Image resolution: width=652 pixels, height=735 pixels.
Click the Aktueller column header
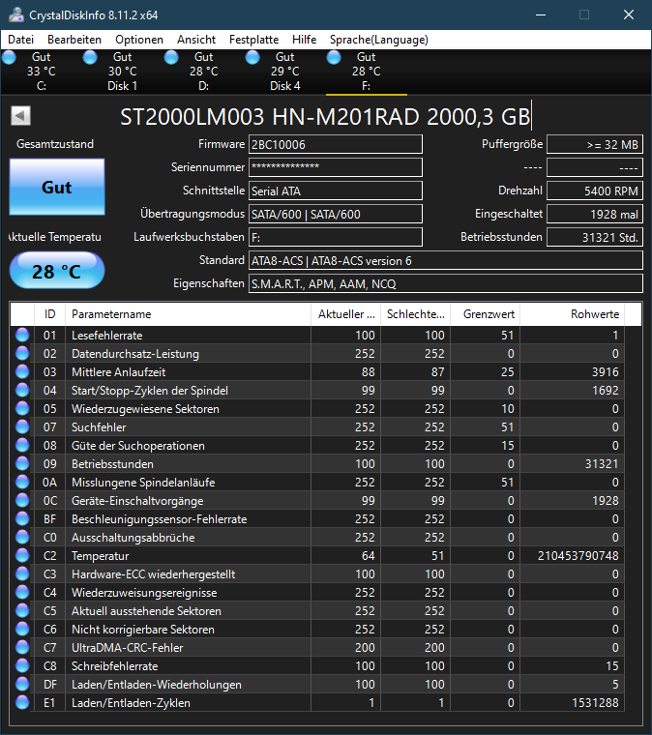pyautogui.click(x=346, y=314)
